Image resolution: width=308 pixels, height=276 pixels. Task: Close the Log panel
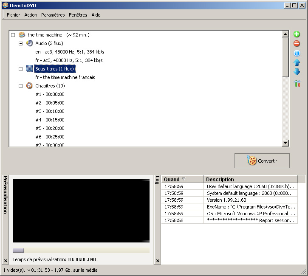(158, 261)
